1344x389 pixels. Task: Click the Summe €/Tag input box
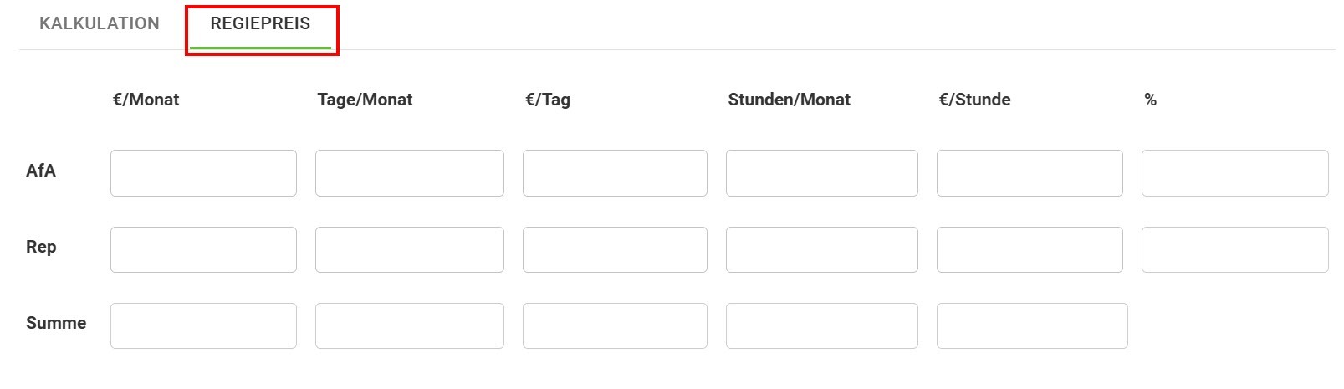(615, 325)
